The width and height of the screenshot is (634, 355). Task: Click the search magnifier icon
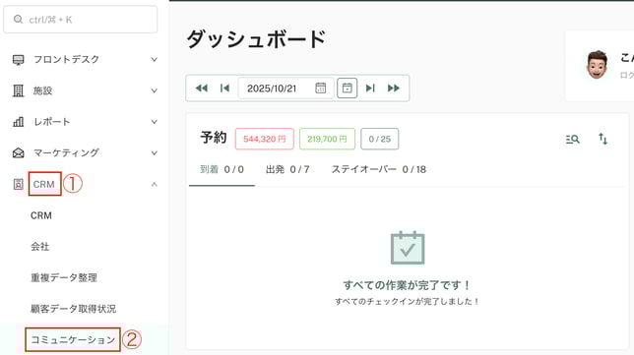[x=18, y=20]
